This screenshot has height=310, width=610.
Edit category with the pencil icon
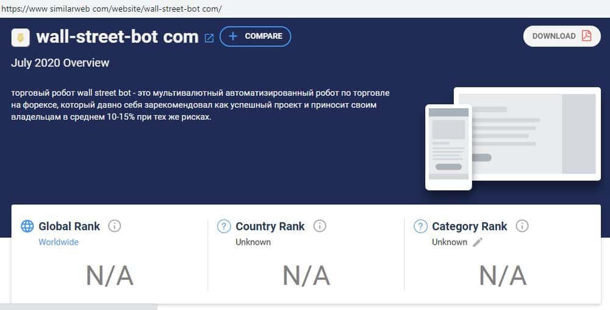click(478, 242)
